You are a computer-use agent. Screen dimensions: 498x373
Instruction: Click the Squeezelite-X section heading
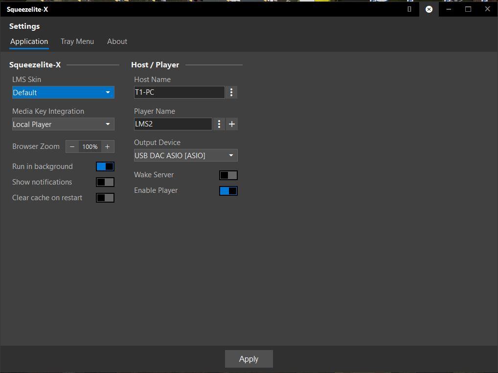click(x=35, y=64)
